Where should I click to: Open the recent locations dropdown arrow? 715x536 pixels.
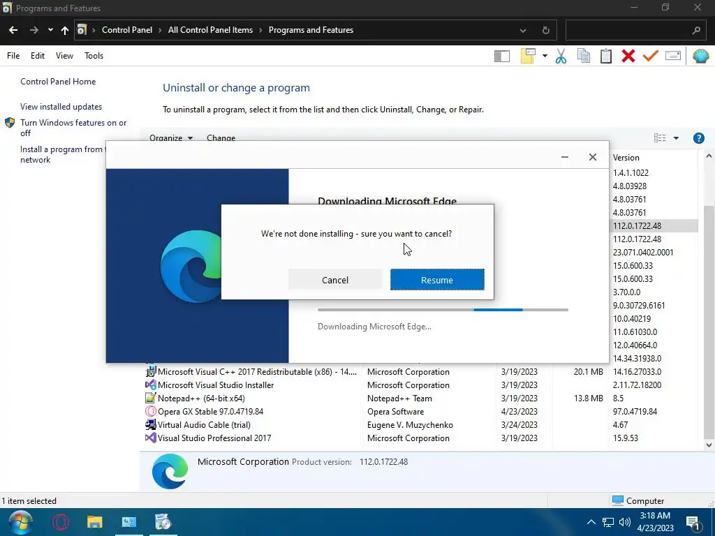(50, 30)
